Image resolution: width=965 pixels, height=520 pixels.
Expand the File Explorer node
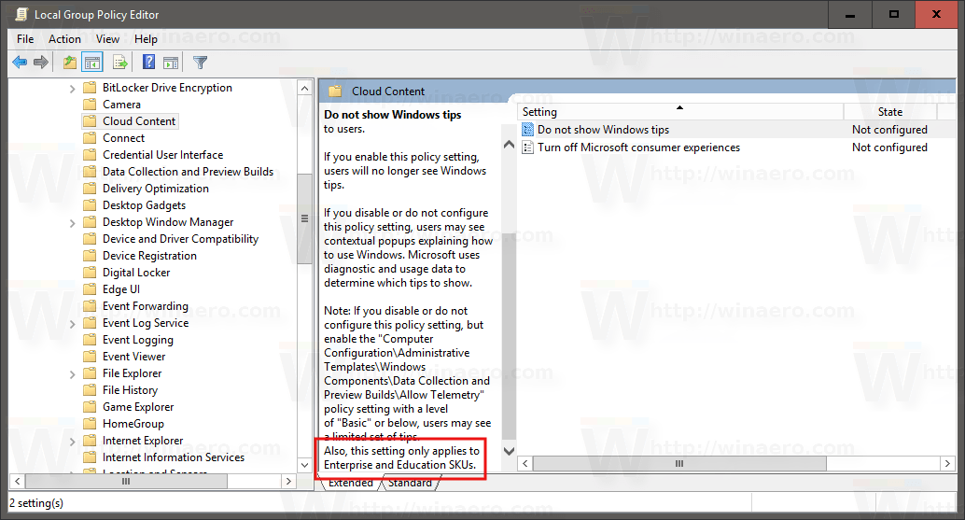click(72, 374)
